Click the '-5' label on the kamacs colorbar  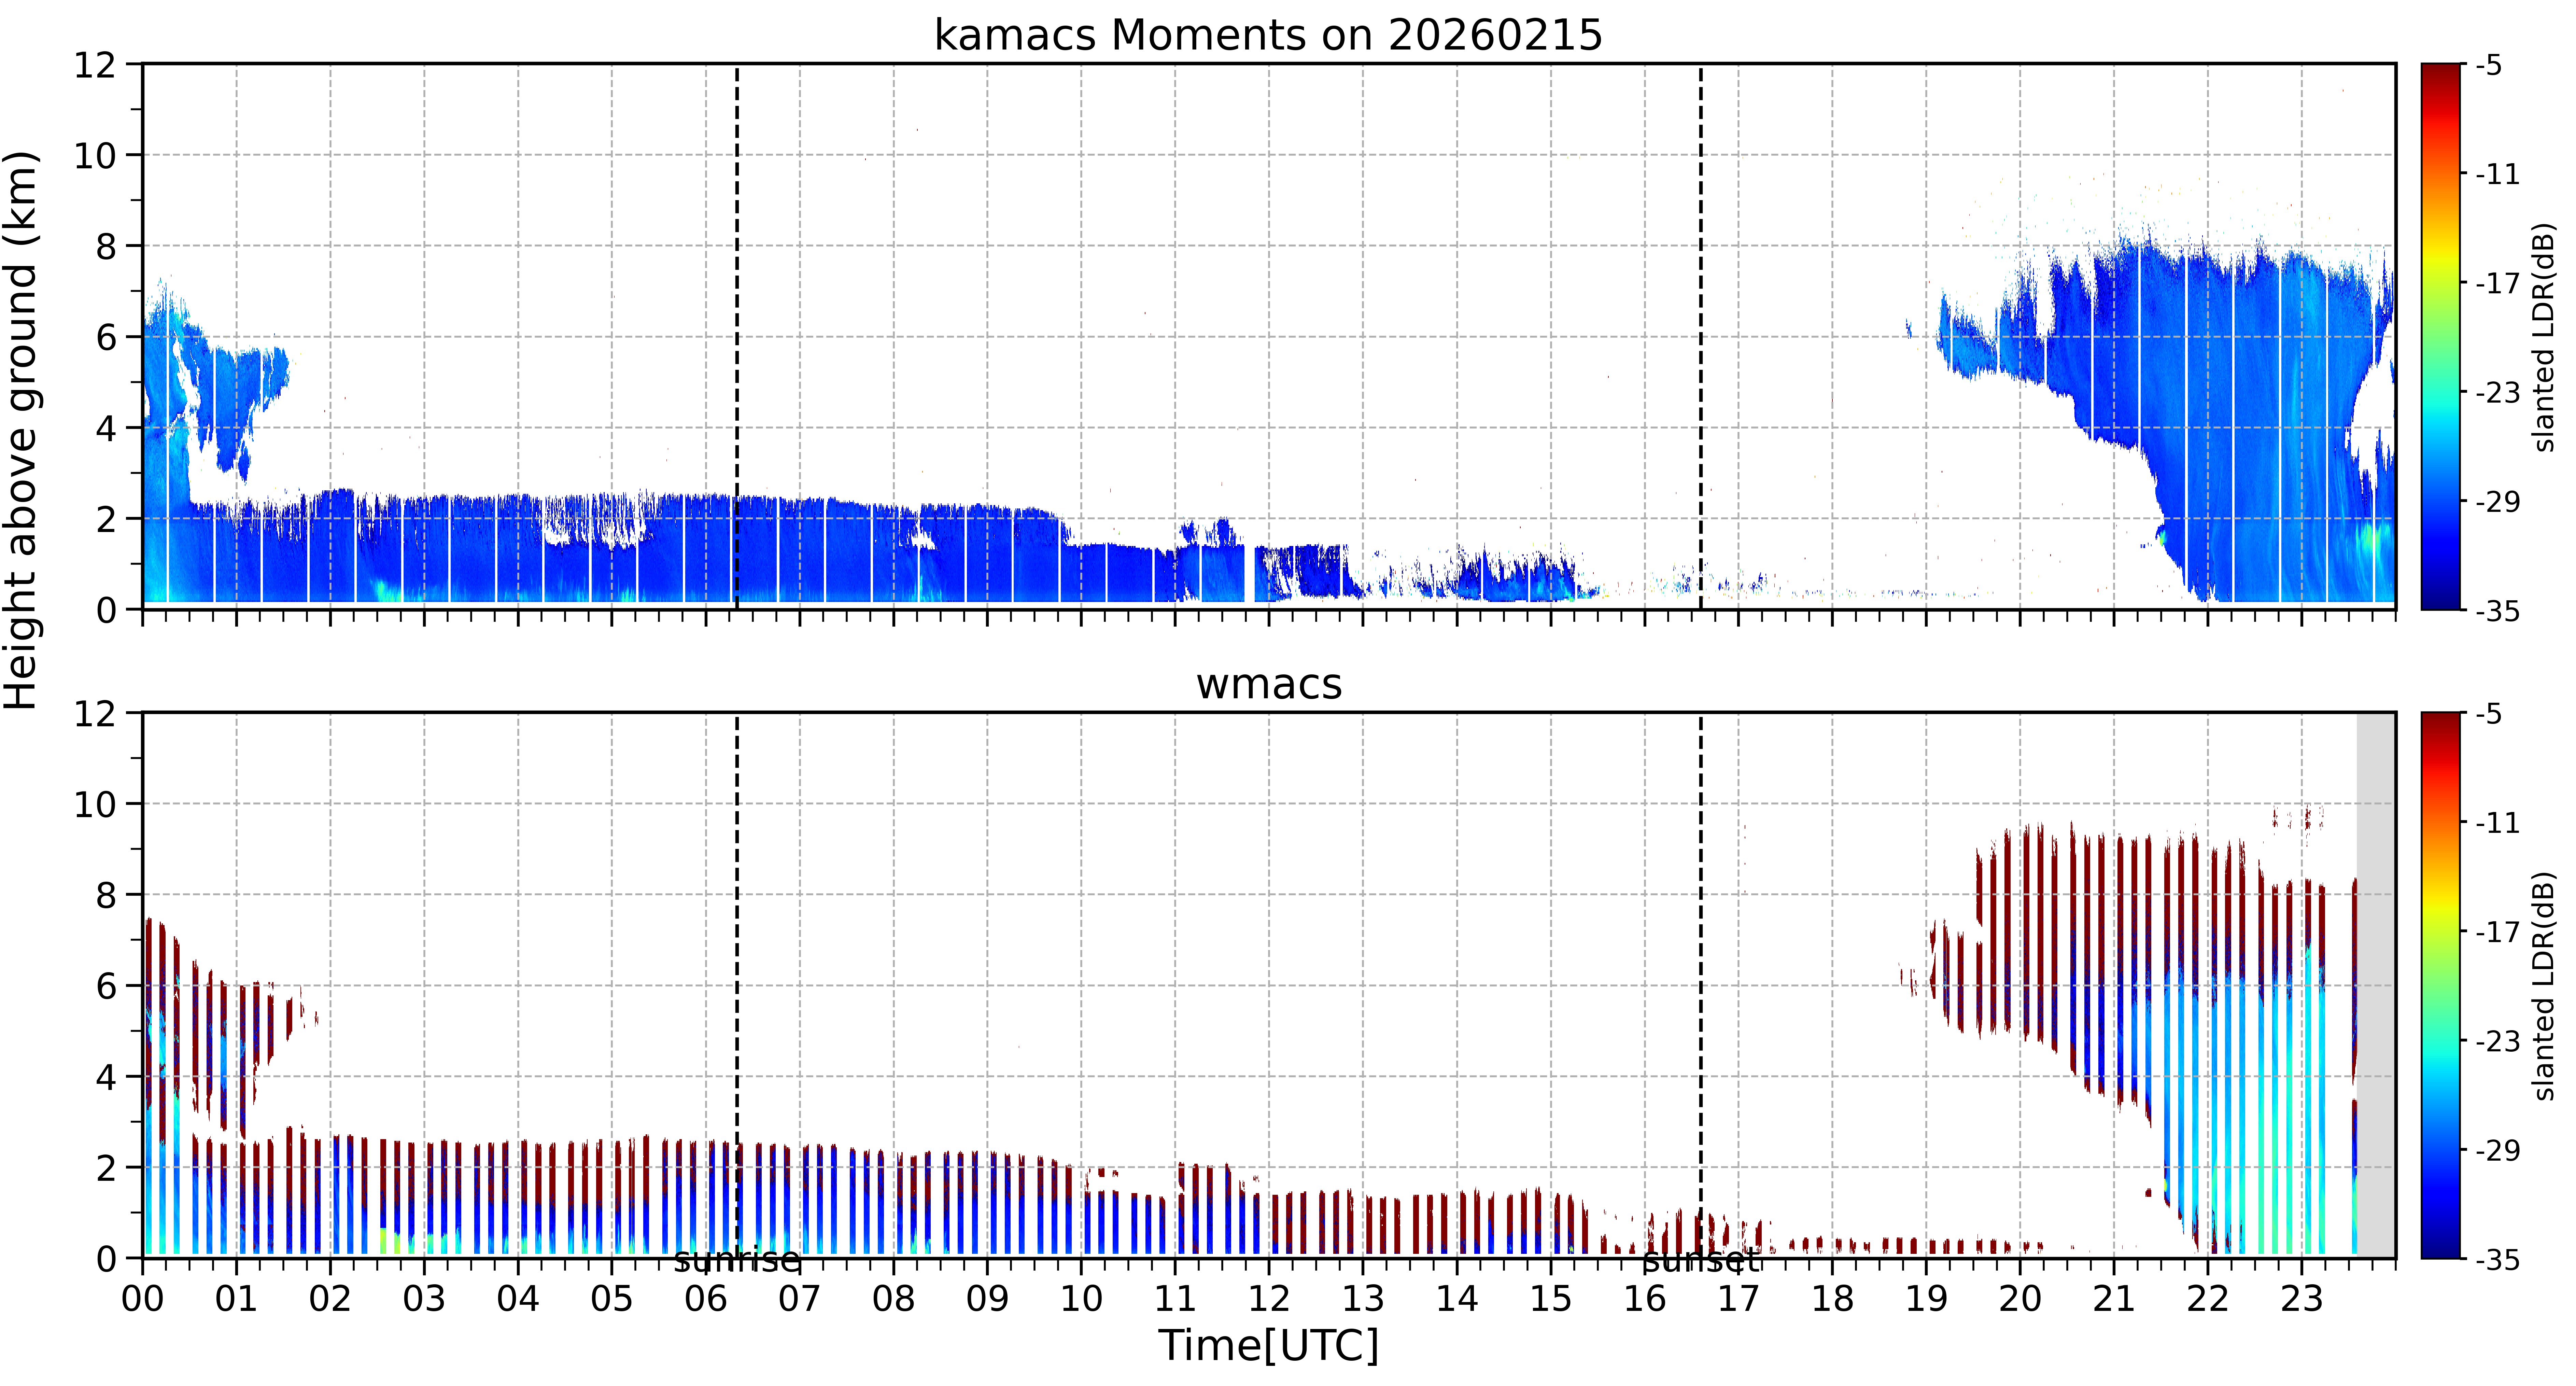point(2489,66)
